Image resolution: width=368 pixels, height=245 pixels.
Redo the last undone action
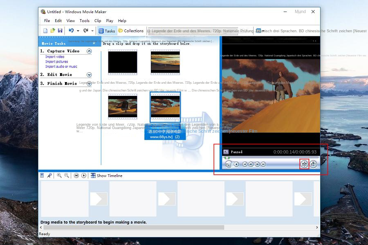86,31
